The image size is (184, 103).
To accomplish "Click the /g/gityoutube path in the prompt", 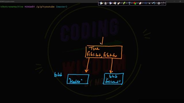I will click(45, 7).
